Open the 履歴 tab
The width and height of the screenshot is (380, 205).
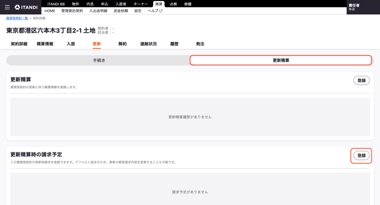click(x=174, y=44)
